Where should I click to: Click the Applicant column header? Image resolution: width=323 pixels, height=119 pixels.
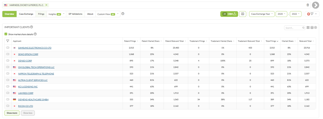pyautogui.click(x=67, y=41)
